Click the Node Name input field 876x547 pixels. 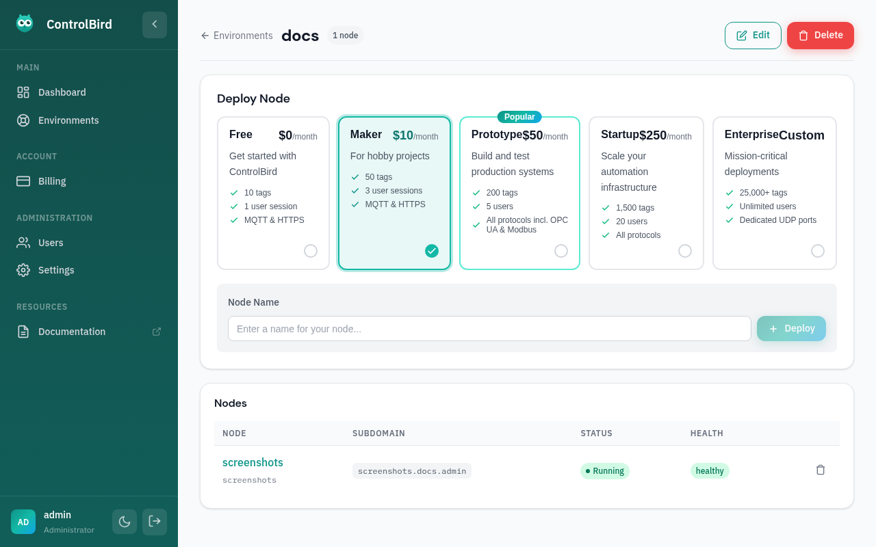click(489, 329)
